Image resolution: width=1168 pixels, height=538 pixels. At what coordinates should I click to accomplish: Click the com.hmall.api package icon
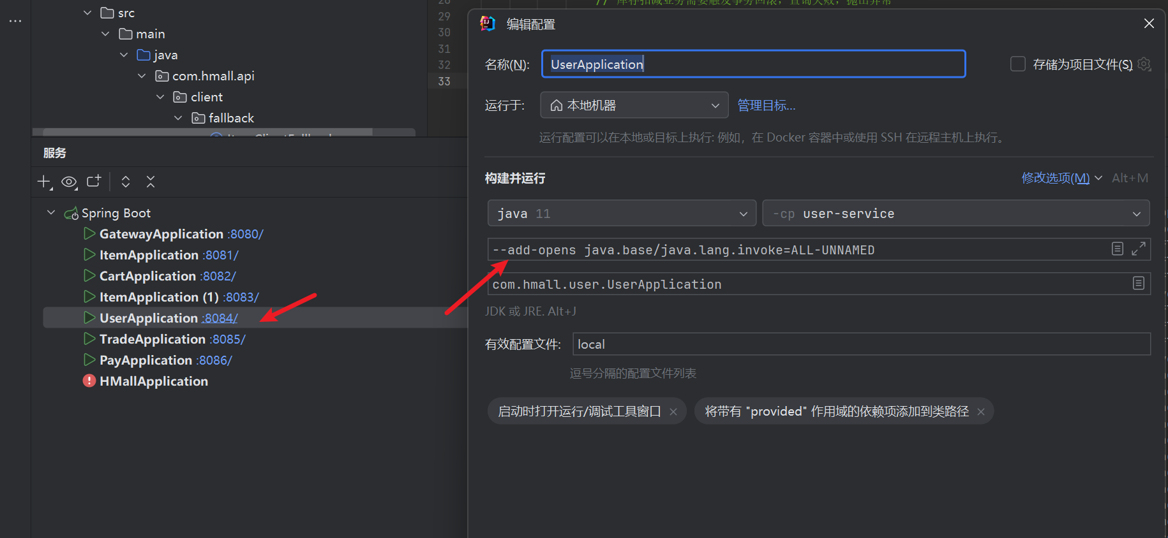click(x=162, y=76)
